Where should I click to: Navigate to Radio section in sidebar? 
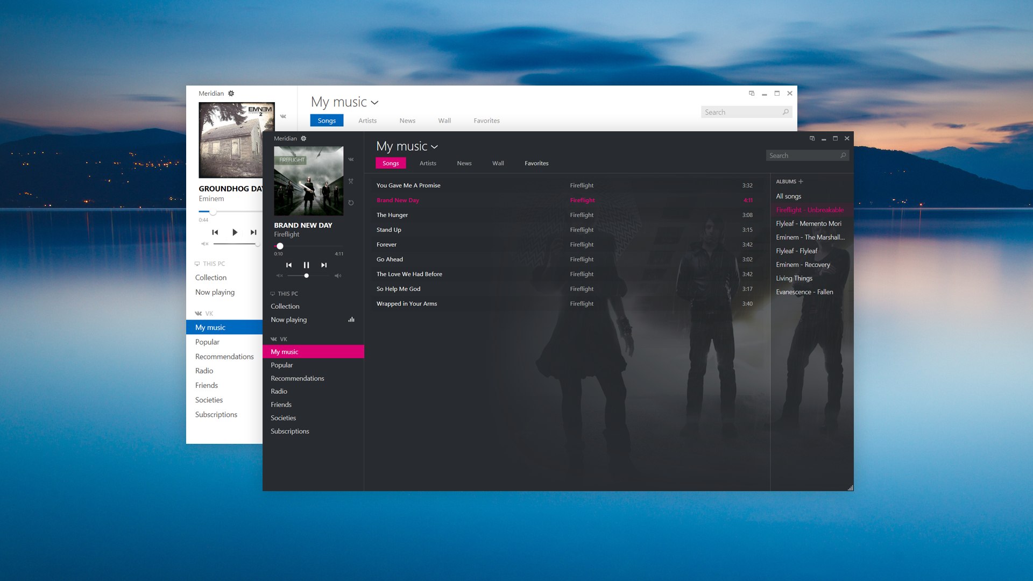point(278,391)
